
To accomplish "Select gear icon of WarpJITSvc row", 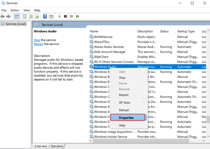I will point(91,42).
